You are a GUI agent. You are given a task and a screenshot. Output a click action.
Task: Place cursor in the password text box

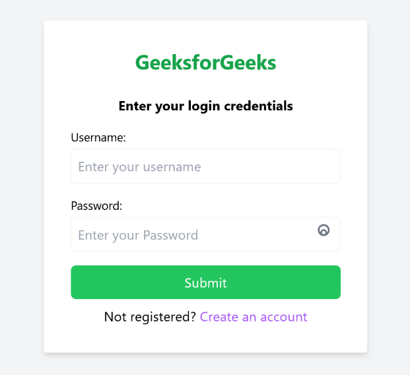point(191,235)
